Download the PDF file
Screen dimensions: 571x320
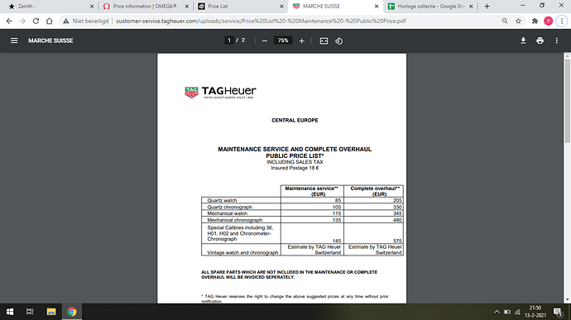tap(523, 41)
